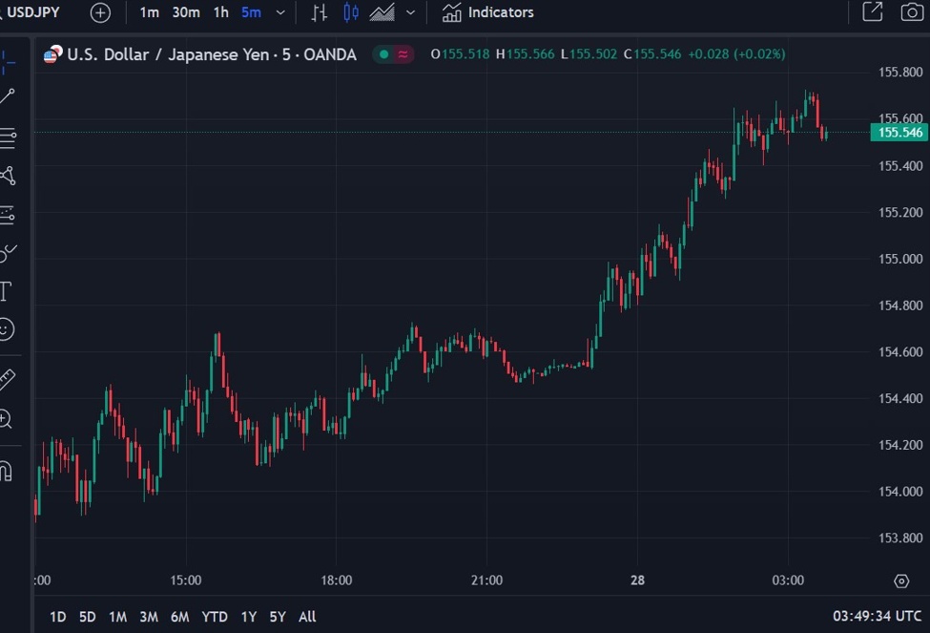Open the Indicators panel

pyautogui.click(x=488, y=12)
